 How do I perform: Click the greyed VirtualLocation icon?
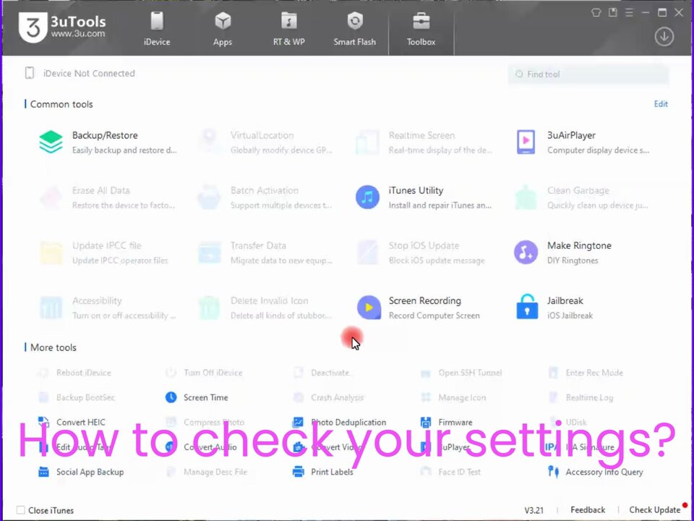(x=209, y=142)
